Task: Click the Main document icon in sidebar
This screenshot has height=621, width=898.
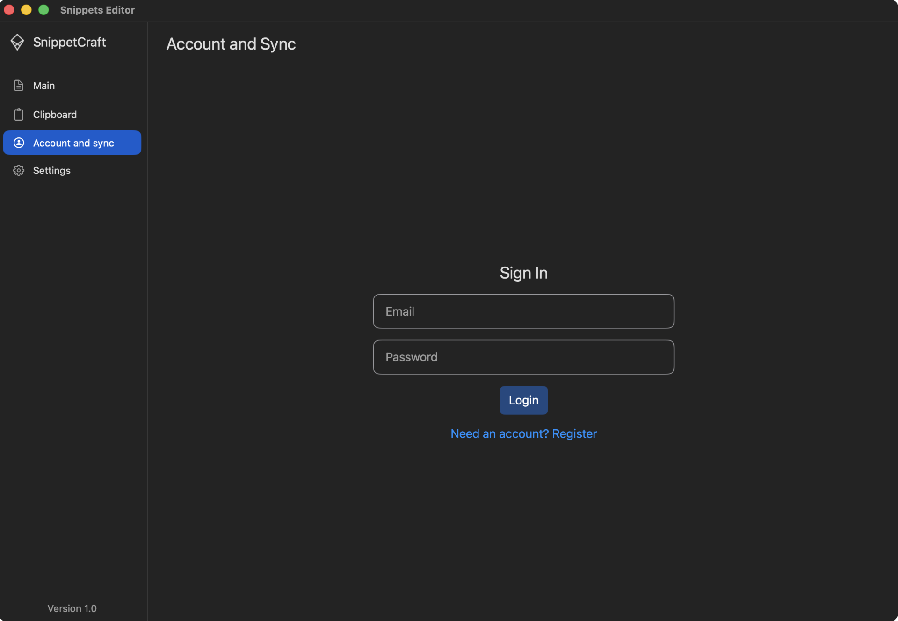Action: 19,86
